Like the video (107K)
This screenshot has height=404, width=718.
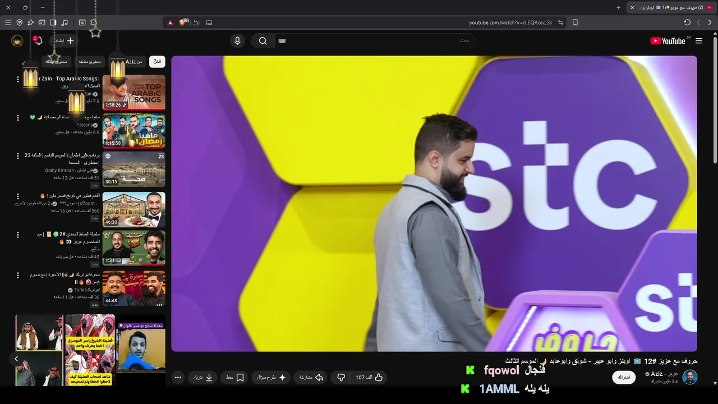tap(369, 378)
